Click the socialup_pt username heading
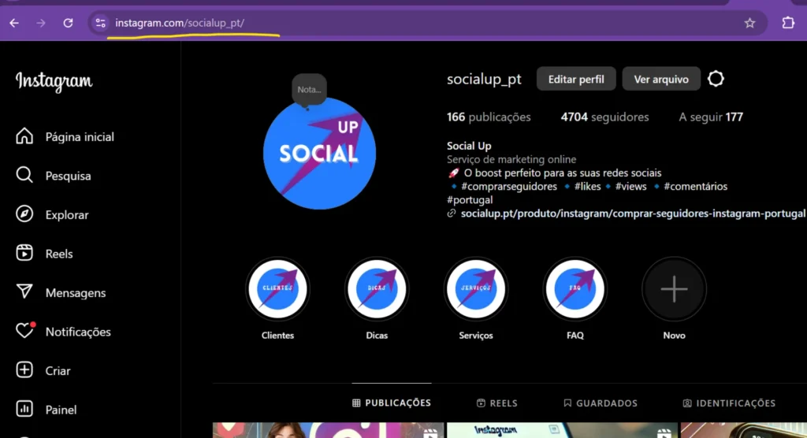The image size is (807, 438). 484,79
